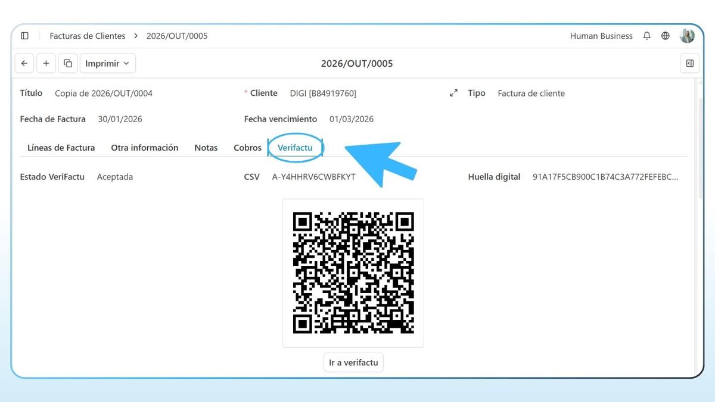Open Facturas de Clientes breadcrumb
The height and width of the screenshot is (402, 715).
pyautogui.click(x=88, y=36)
